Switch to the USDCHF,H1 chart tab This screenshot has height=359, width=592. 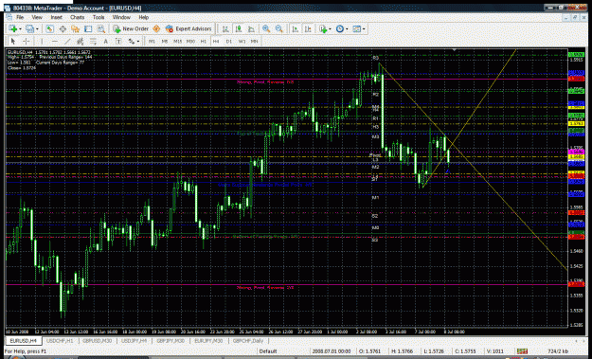click(60, 341)
